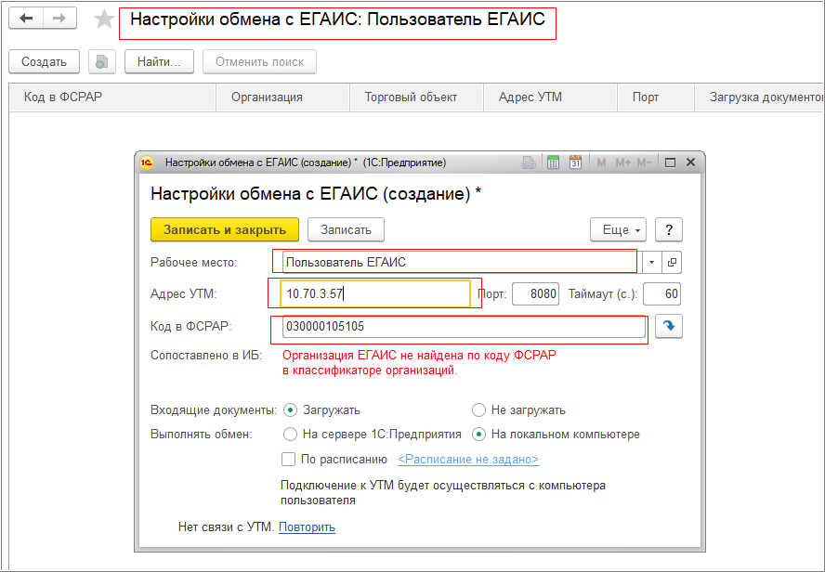
Task: Maximize the Настройки обмена dialog window
Action: (x=670, y=162)
